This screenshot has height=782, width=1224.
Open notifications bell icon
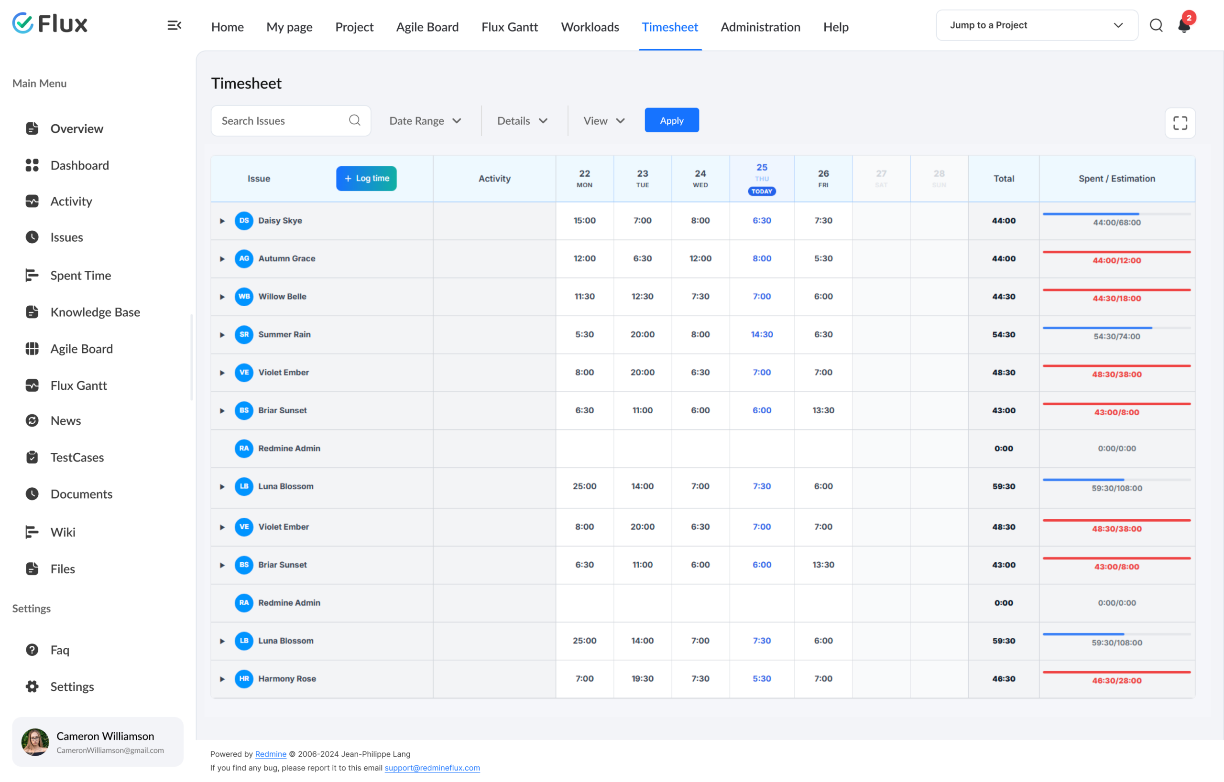(x=1184, y=25)
